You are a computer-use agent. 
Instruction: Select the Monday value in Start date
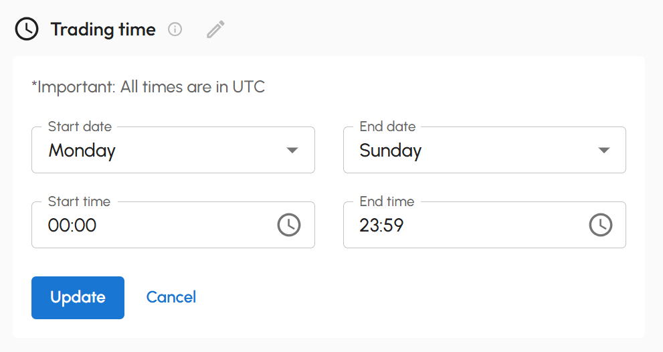click(82, 151)
